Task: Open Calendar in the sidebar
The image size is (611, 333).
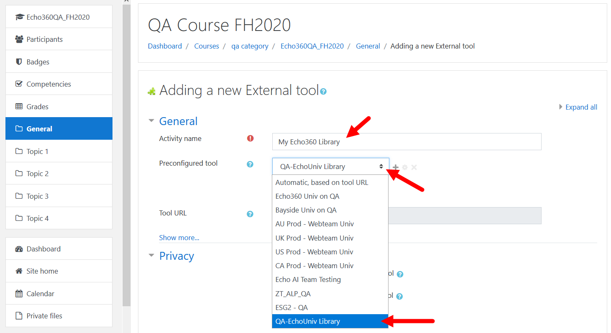Action: pos(59,293)
